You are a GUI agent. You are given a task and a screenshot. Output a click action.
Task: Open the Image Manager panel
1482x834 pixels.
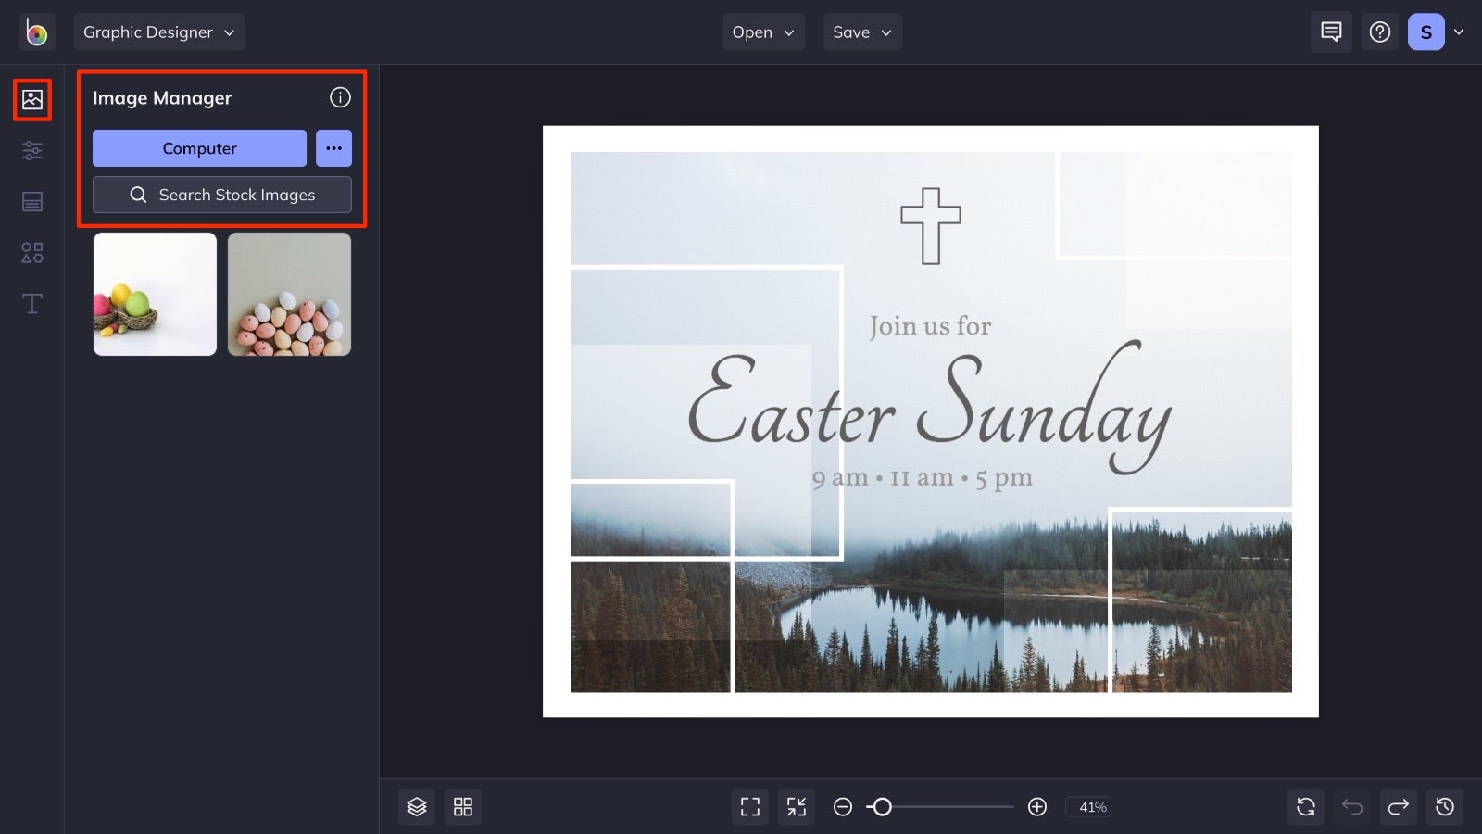(x=31, y=100)
